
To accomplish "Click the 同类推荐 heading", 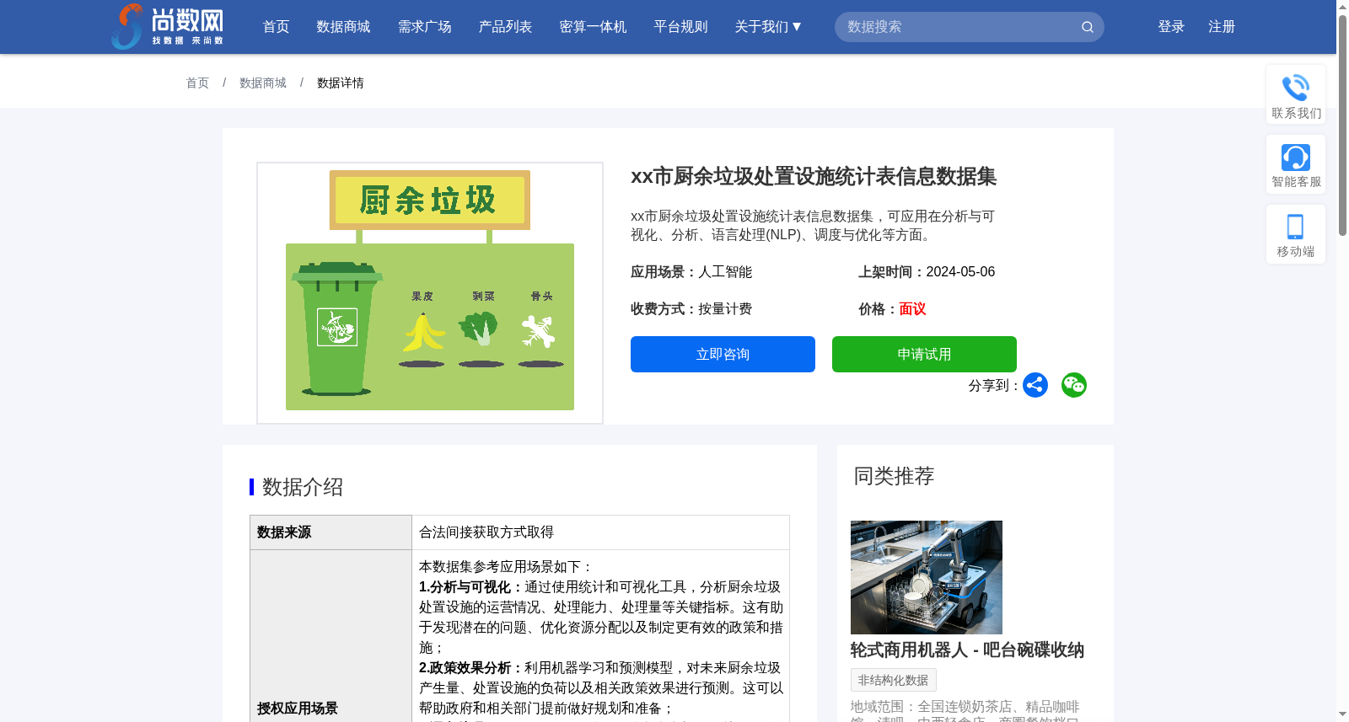I will click(x=894, y=476).
